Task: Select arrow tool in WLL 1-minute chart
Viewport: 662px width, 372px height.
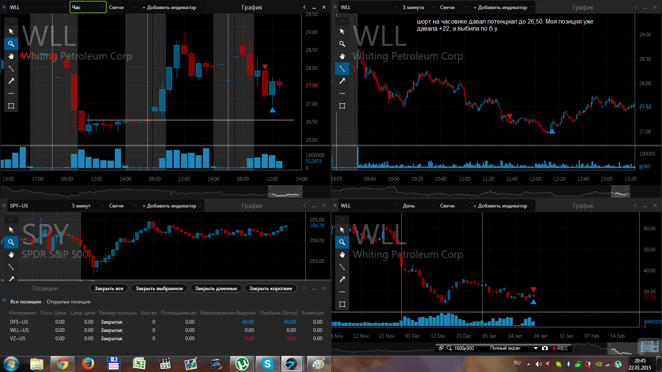Action: point(342,81)
